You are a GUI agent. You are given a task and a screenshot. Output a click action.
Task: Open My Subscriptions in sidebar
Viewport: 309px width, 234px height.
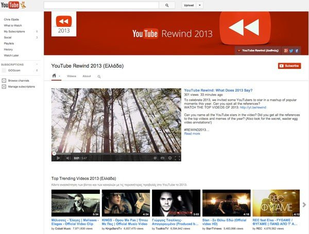tap(14, 31)
